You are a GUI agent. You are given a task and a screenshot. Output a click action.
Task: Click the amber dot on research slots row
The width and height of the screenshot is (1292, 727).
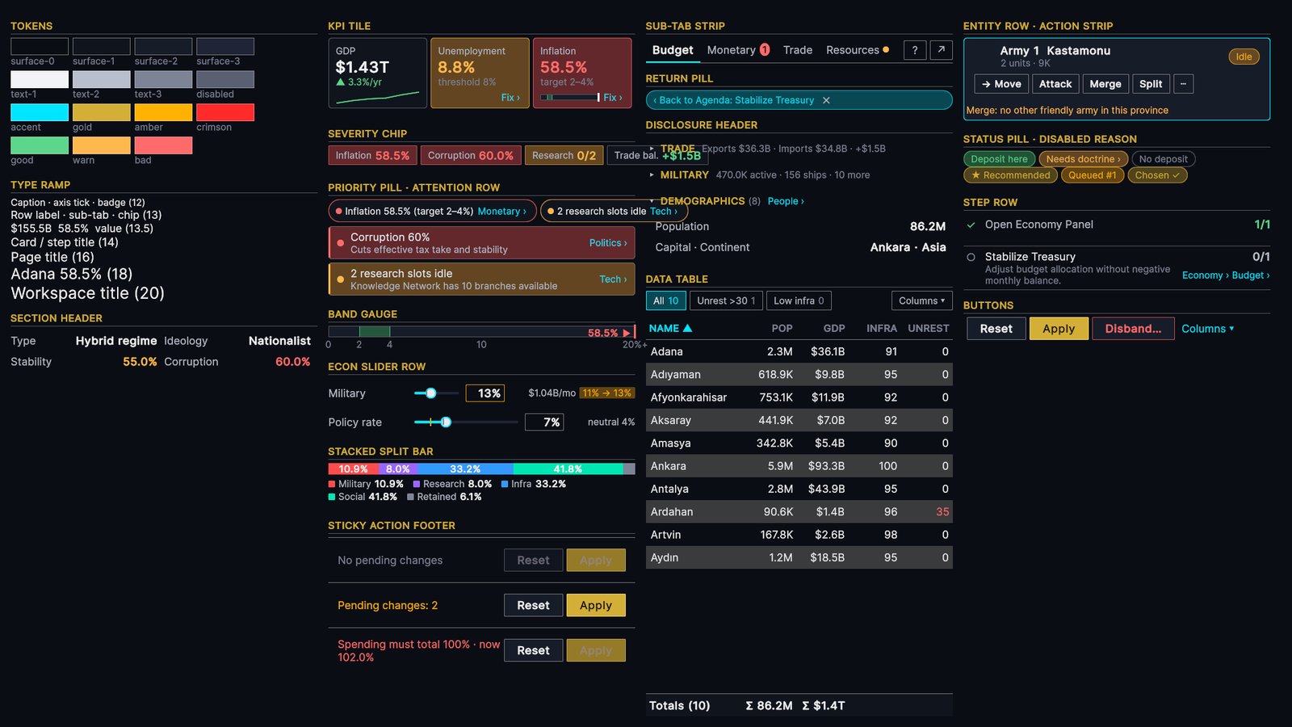[x=341, y=279]
